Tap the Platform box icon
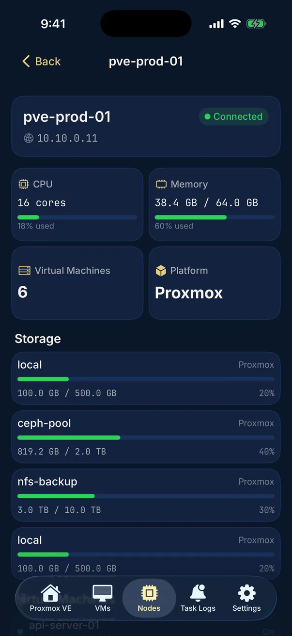Screen dimensions: 292x636 pos(161,271)
